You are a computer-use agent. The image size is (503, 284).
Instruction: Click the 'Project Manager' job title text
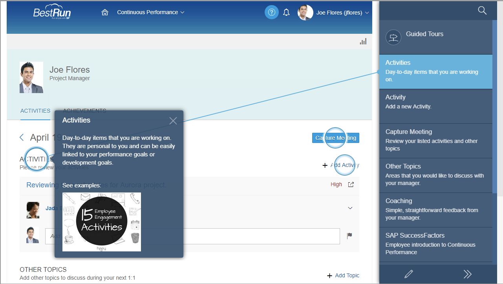(70, 79)
